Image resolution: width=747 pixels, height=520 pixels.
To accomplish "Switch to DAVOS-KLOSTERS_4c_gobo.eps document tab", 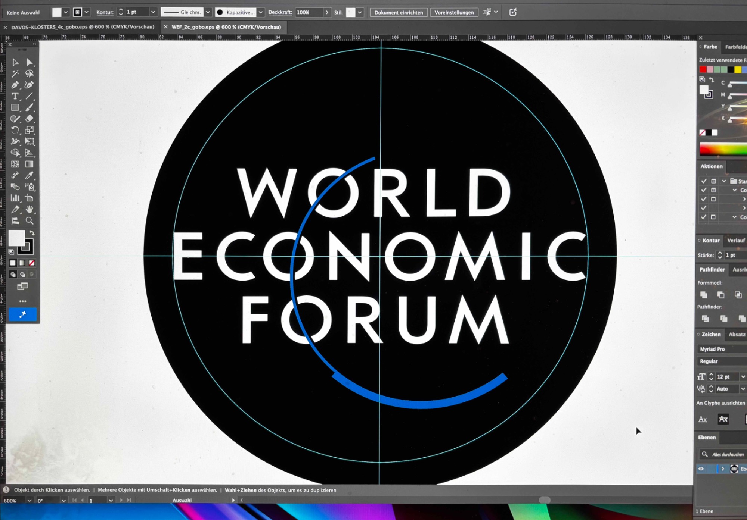I will click(x=83, y=27).
